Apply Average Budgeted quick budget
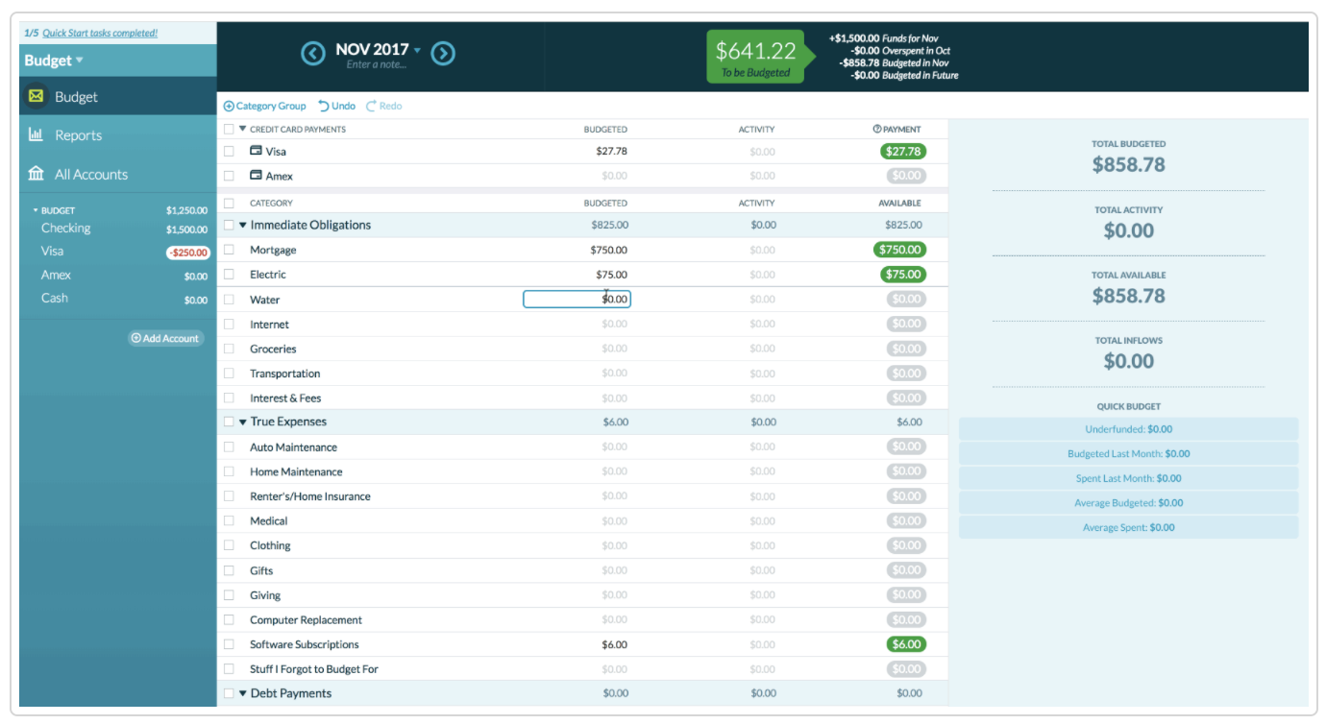 [1128, 503]
